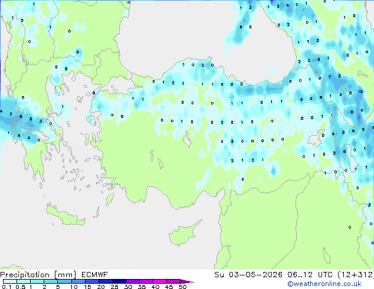Click the '15' legend scale label
The width and height of the screenshot is (374, 289).
87,287
